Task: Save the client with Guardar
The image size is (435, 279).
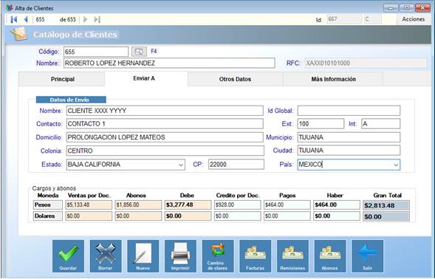Action: [68, 256]
